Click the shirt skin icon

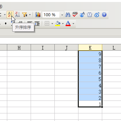89,15
